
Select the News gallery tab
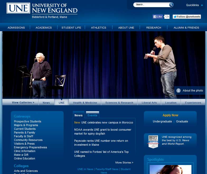[x=46, y=103]
